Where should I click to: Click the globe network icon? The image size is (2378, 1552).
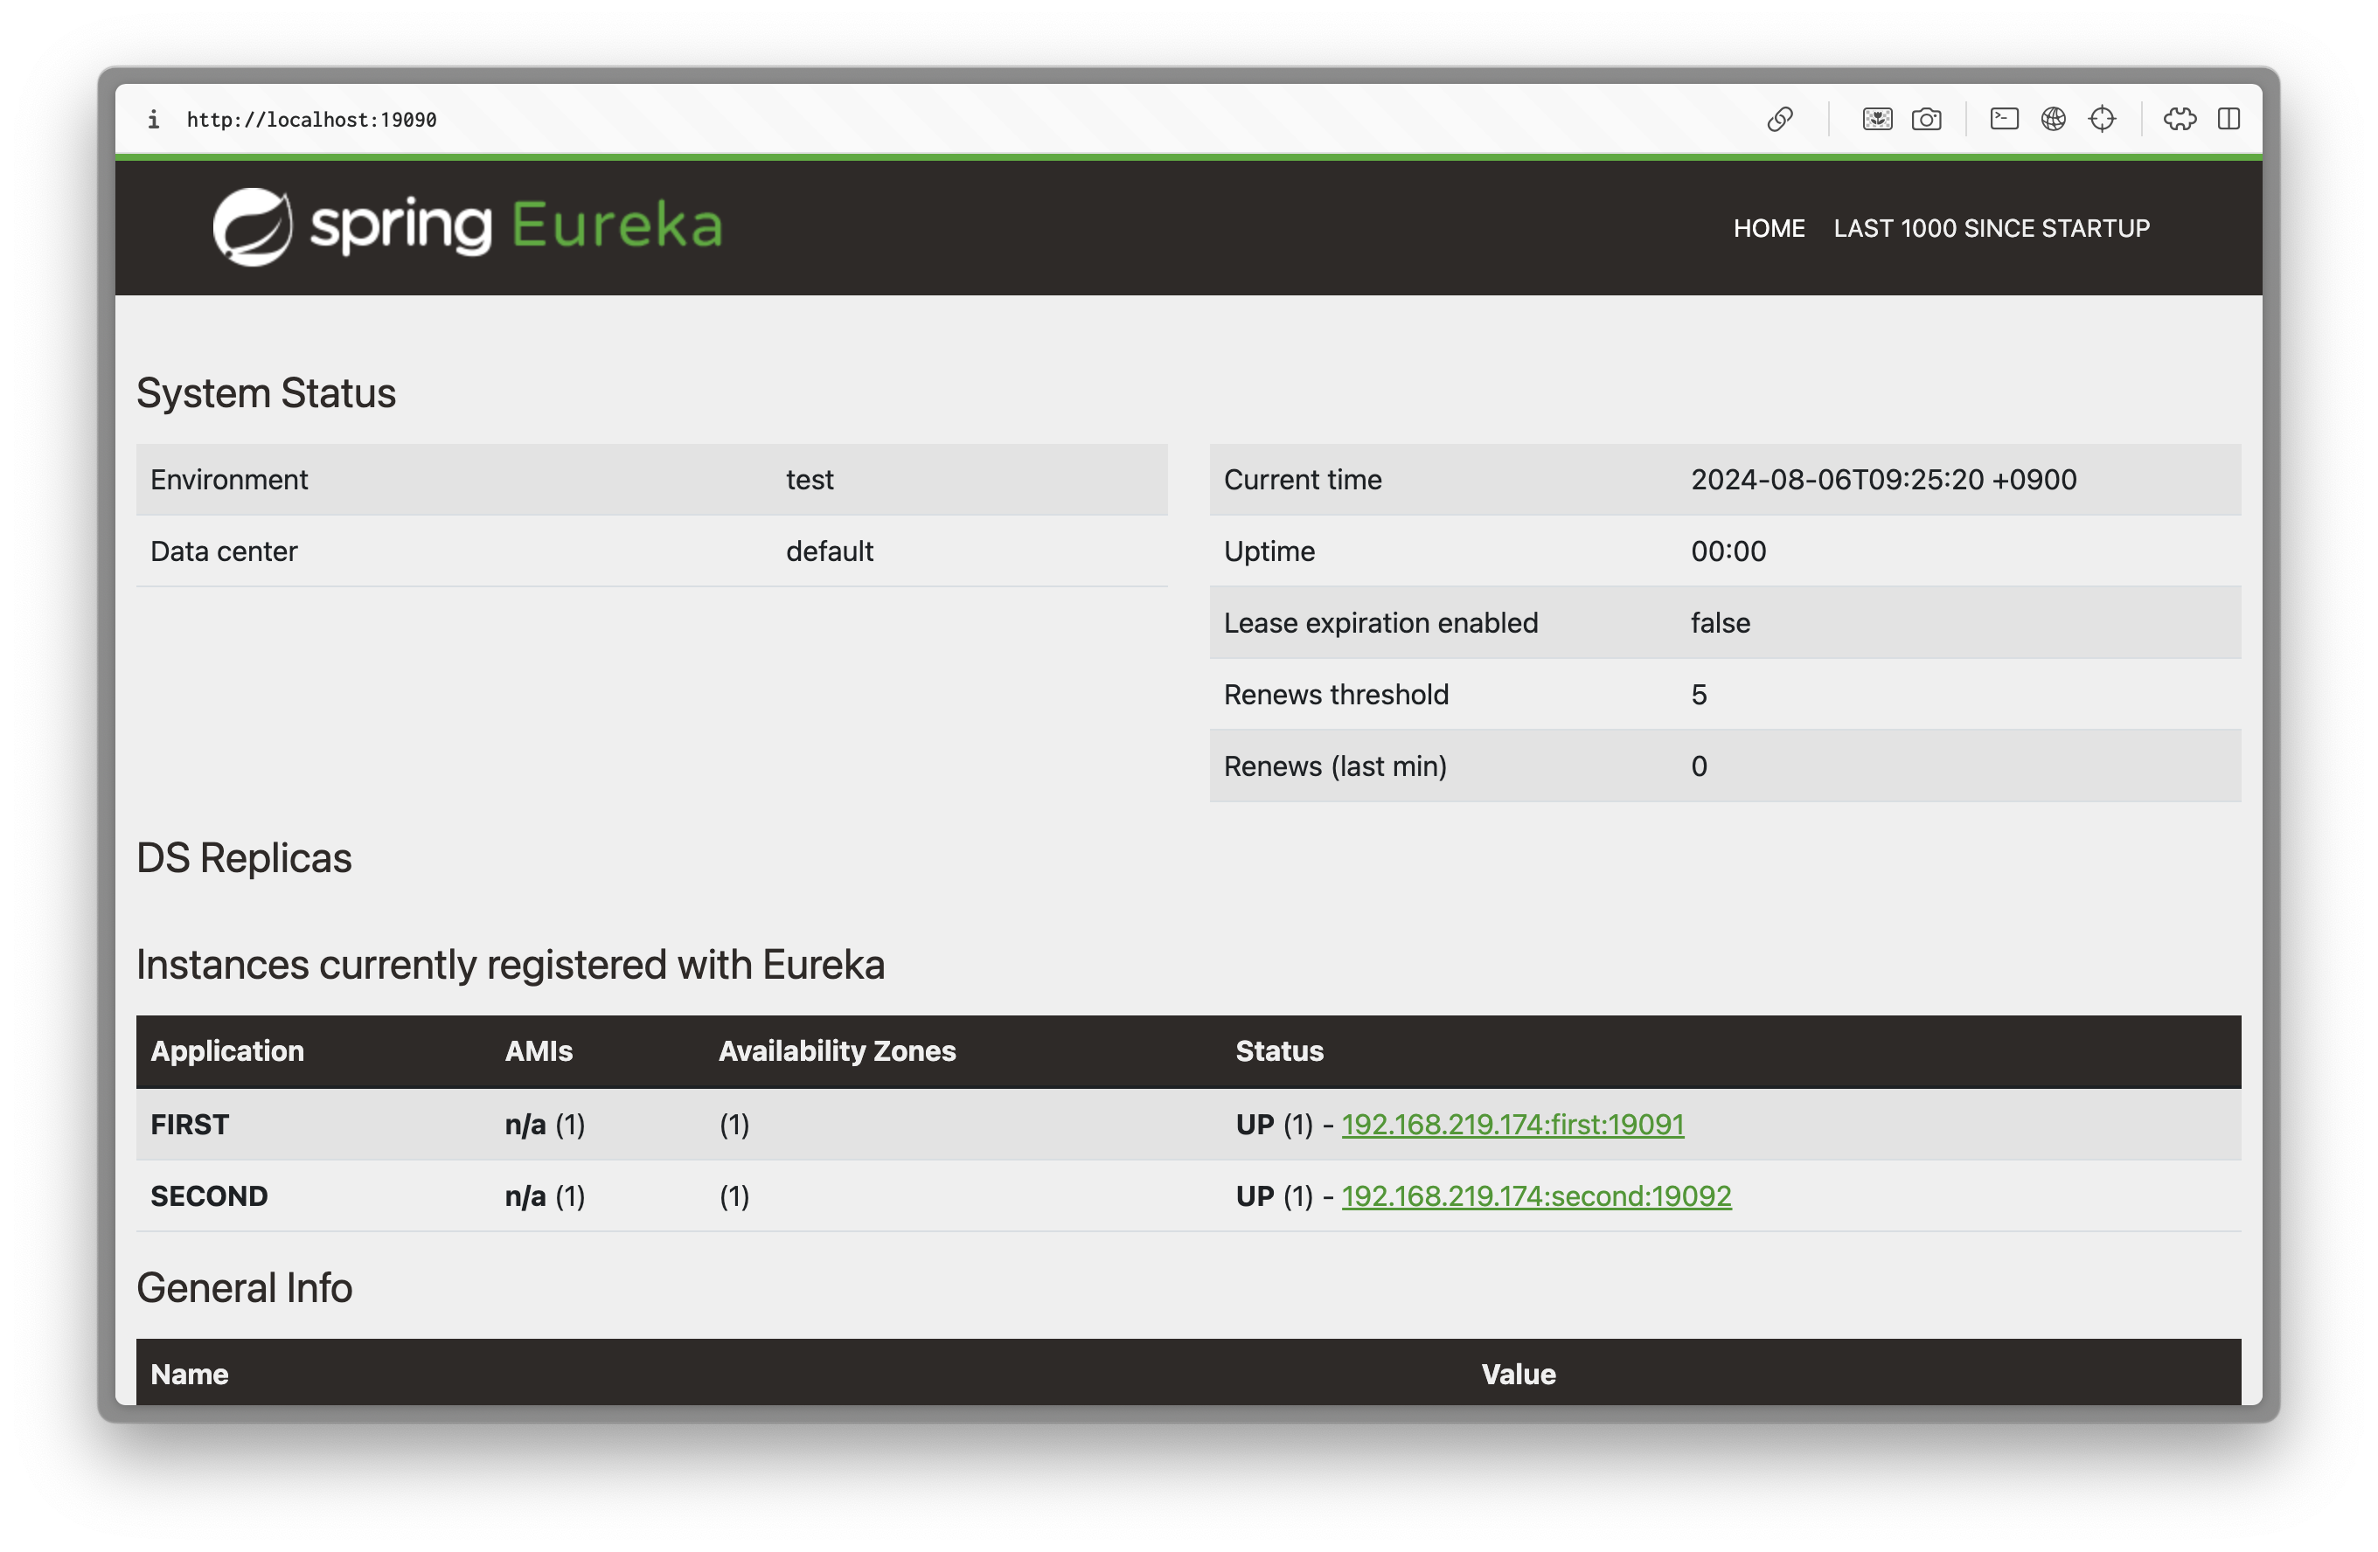(x=2054, y=120)
